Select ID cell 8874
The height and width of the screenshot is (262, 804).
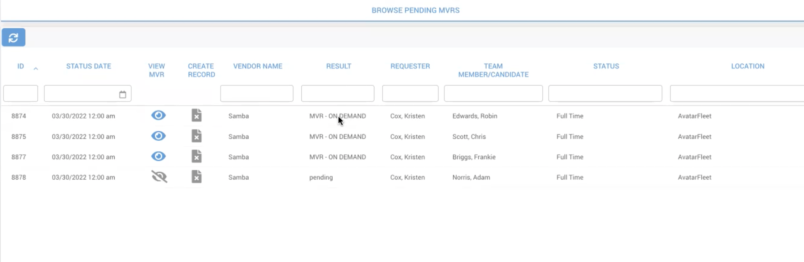tap(19, 116)
